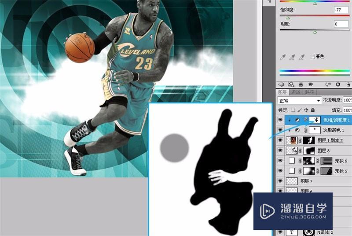This screenshot has height=236, width=352.
Task: Lock transparent pixels icon
Action: 293,110
